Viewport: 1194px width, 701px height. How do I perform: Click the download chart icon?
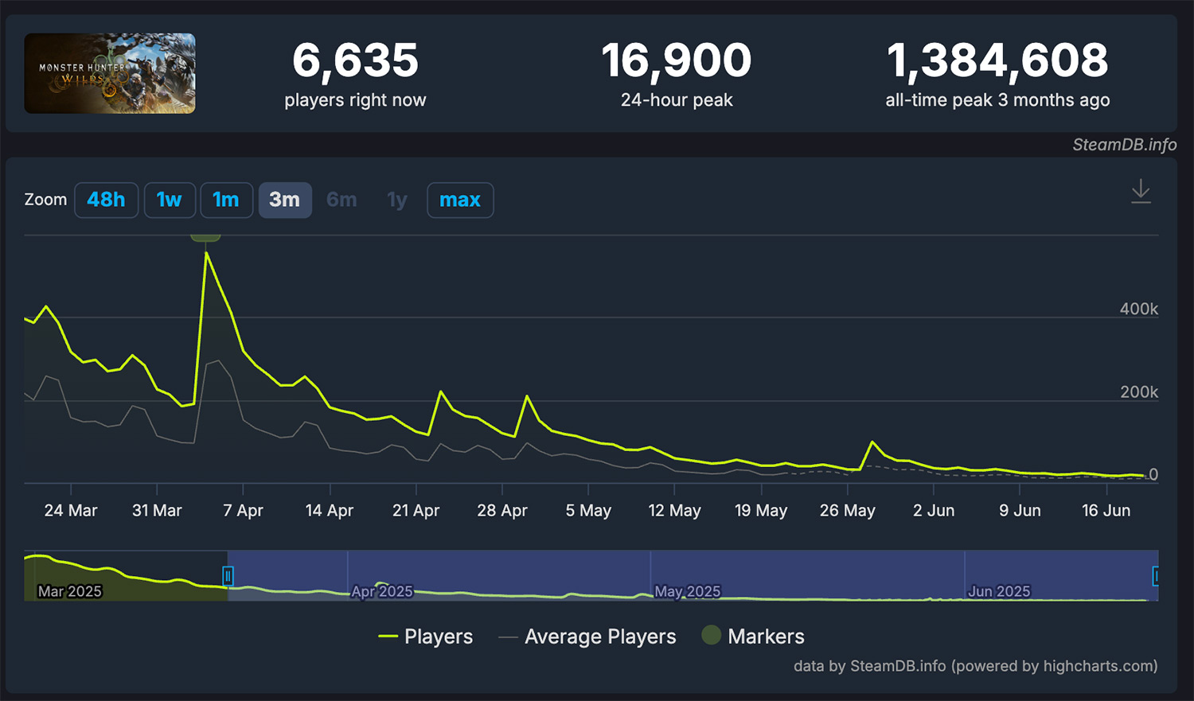1141,192
